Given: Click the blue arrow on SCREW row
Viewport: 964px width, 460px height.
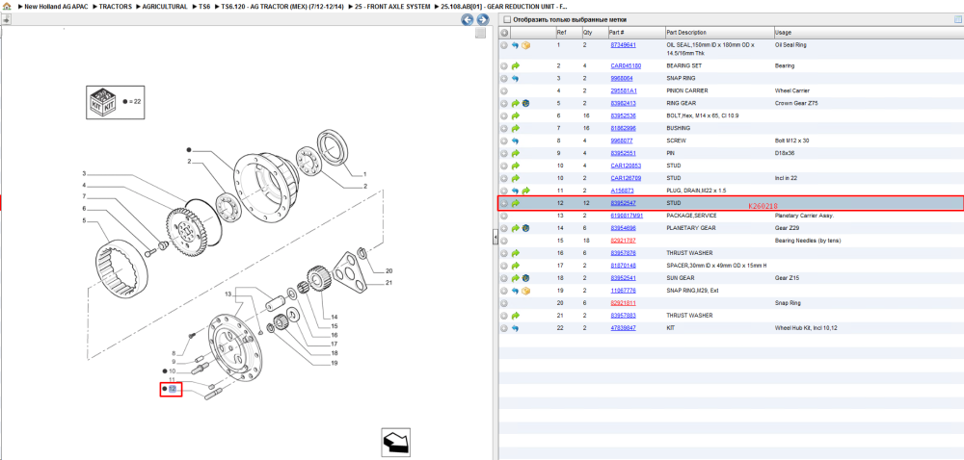Looking at the screenshot, I should pos(515,141).
